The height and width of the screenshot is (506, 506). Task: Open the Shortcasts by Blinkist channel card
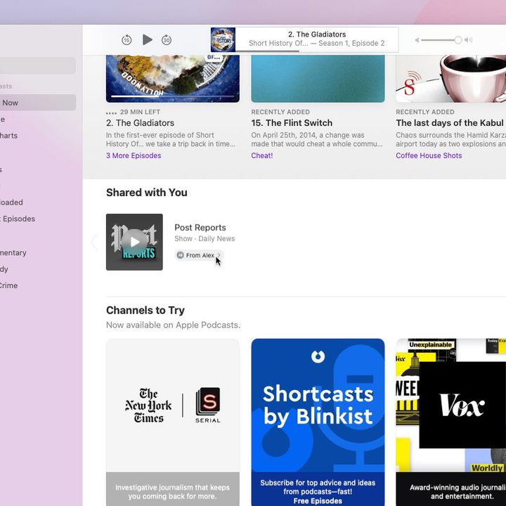click(318, 422)
